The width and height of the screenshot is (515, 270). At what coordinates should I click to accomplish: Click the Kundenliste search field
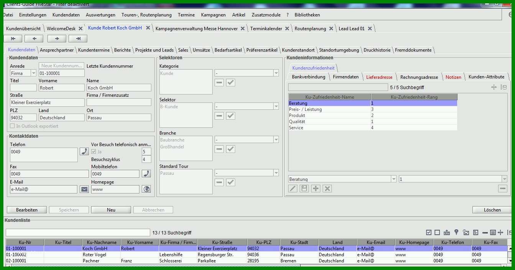78,233
